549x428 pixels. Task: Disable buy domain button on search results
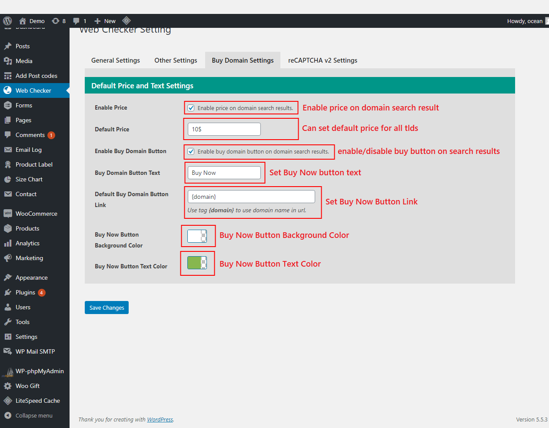click(191, 152)
